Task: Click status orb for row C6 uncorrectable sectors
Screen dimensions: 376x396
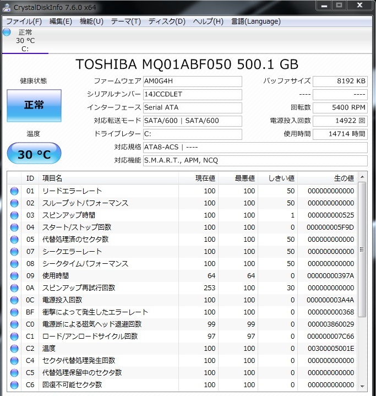Action: coord(14,385)
